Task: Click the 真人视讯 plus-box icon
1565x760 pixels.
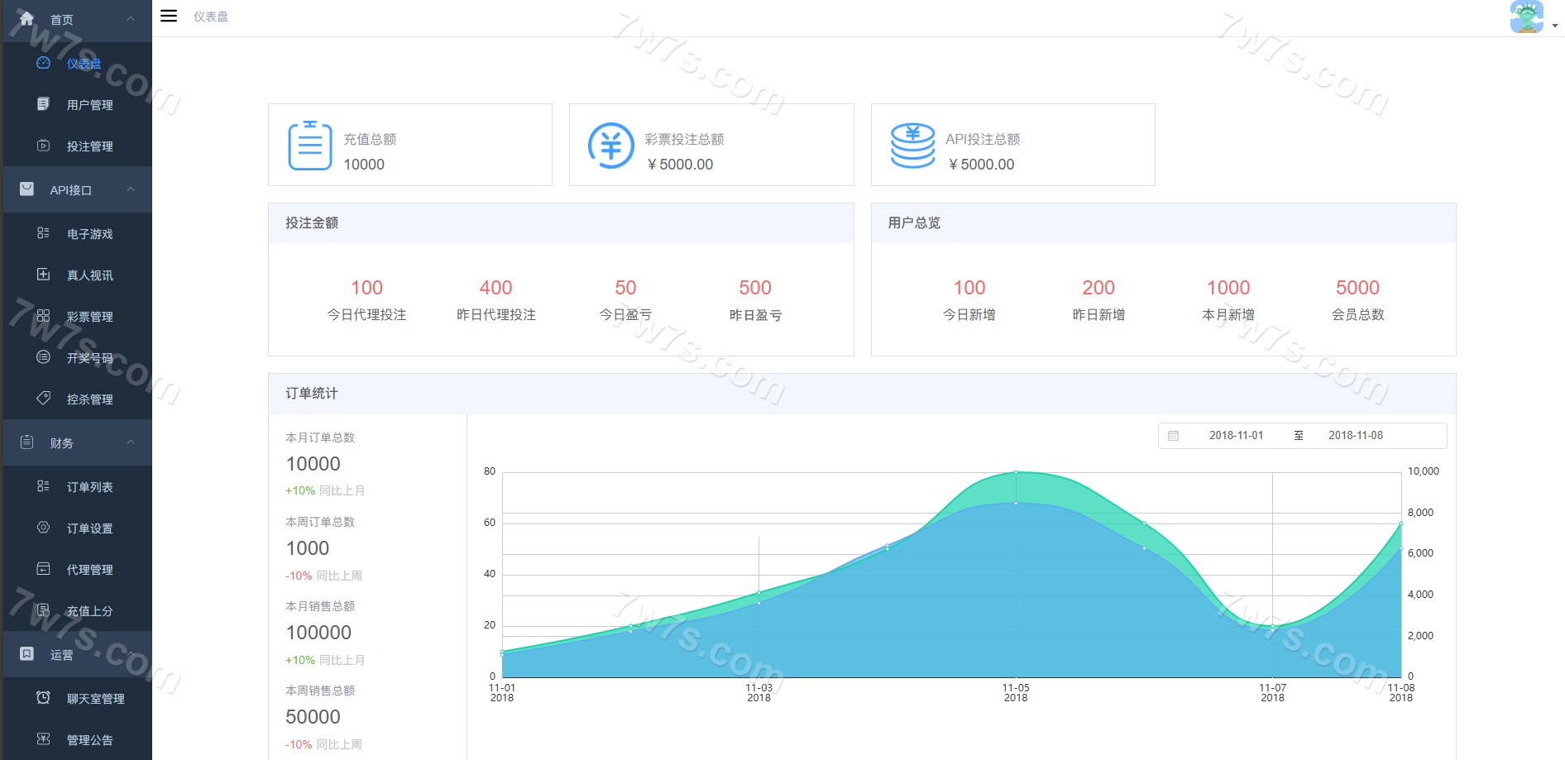Action: tap(43, 275)
